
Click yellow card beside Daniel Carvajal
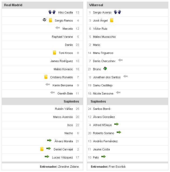tap(42, 149)
